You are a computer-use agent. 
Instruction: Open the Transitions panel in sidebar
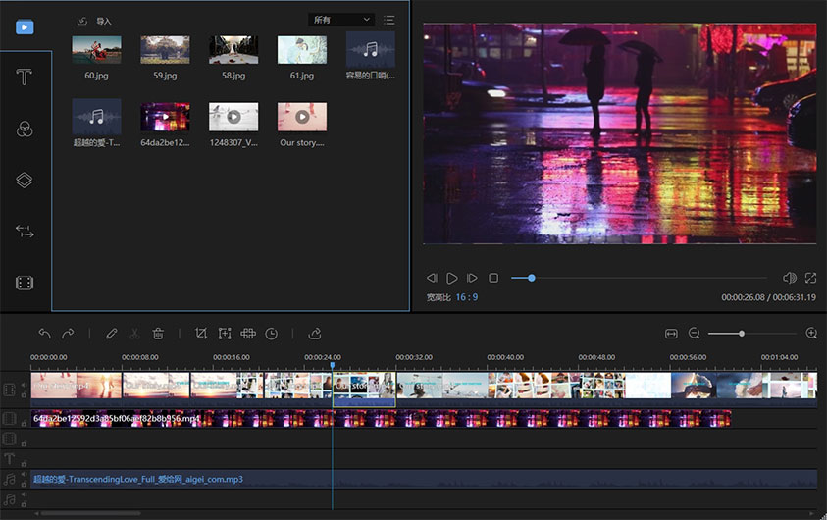tap(25, 231)
